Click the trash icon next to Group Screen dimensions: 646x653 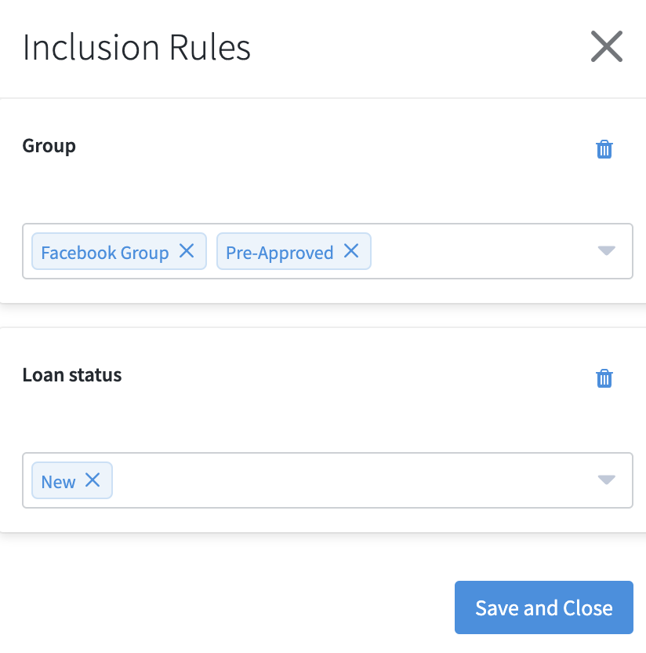(604, 149)
